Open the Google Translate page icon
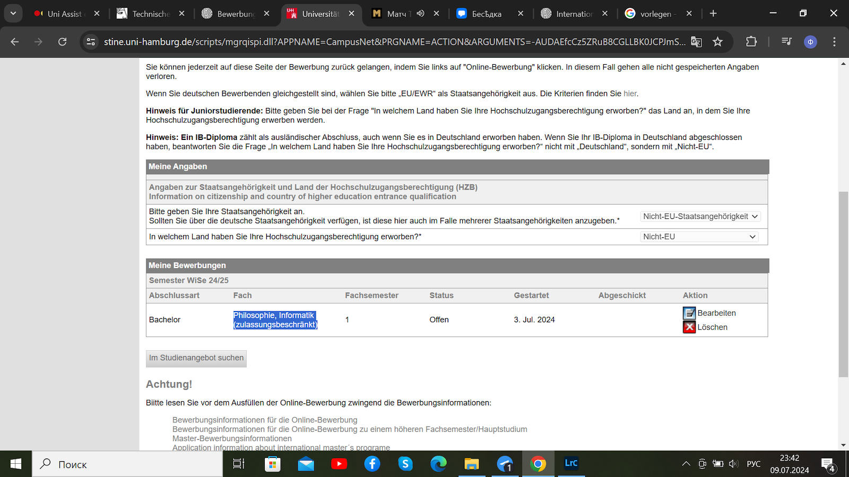Viewport: 849px width, 477px height. [696, 42]
